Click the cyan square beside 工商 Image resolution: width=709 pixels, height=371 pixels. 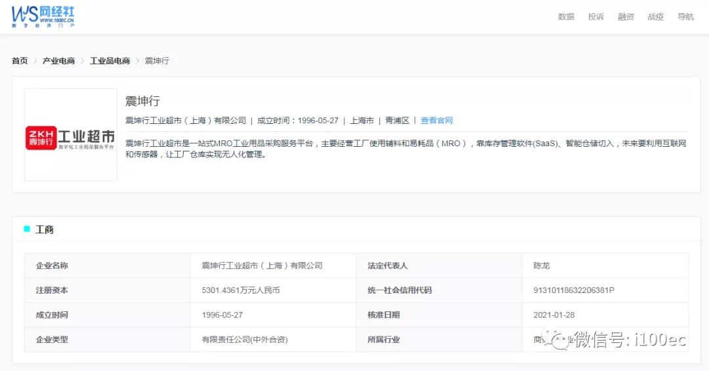pyautogui.click(x=27, y=229)
